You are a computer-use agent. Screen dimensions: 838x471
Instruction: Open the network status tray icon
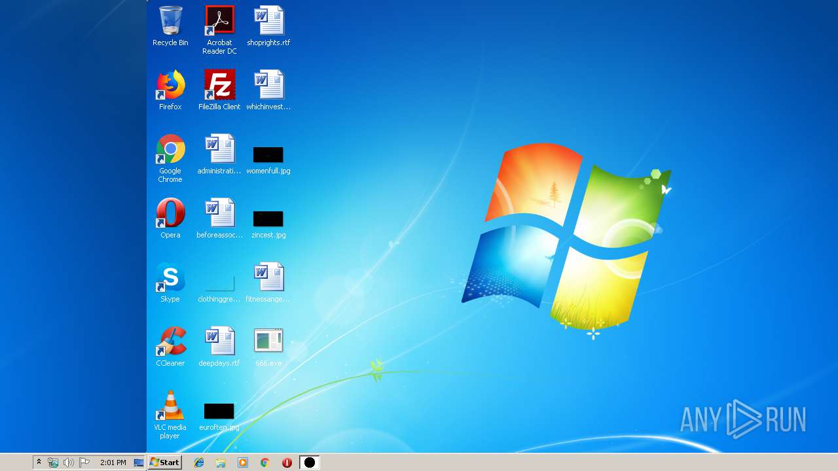(x=53, y=462)
